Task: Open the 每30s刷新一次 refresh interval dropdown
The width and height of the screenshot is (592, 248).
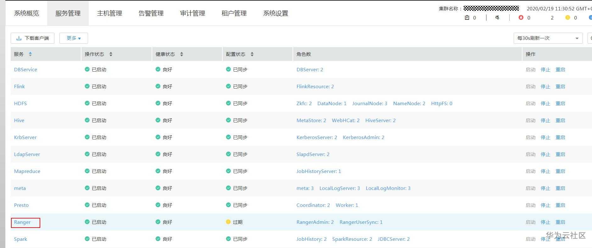Action: point(548,38)
